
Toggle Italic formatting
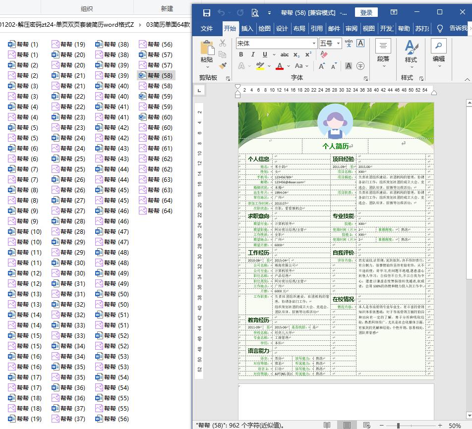coord(253,54)
